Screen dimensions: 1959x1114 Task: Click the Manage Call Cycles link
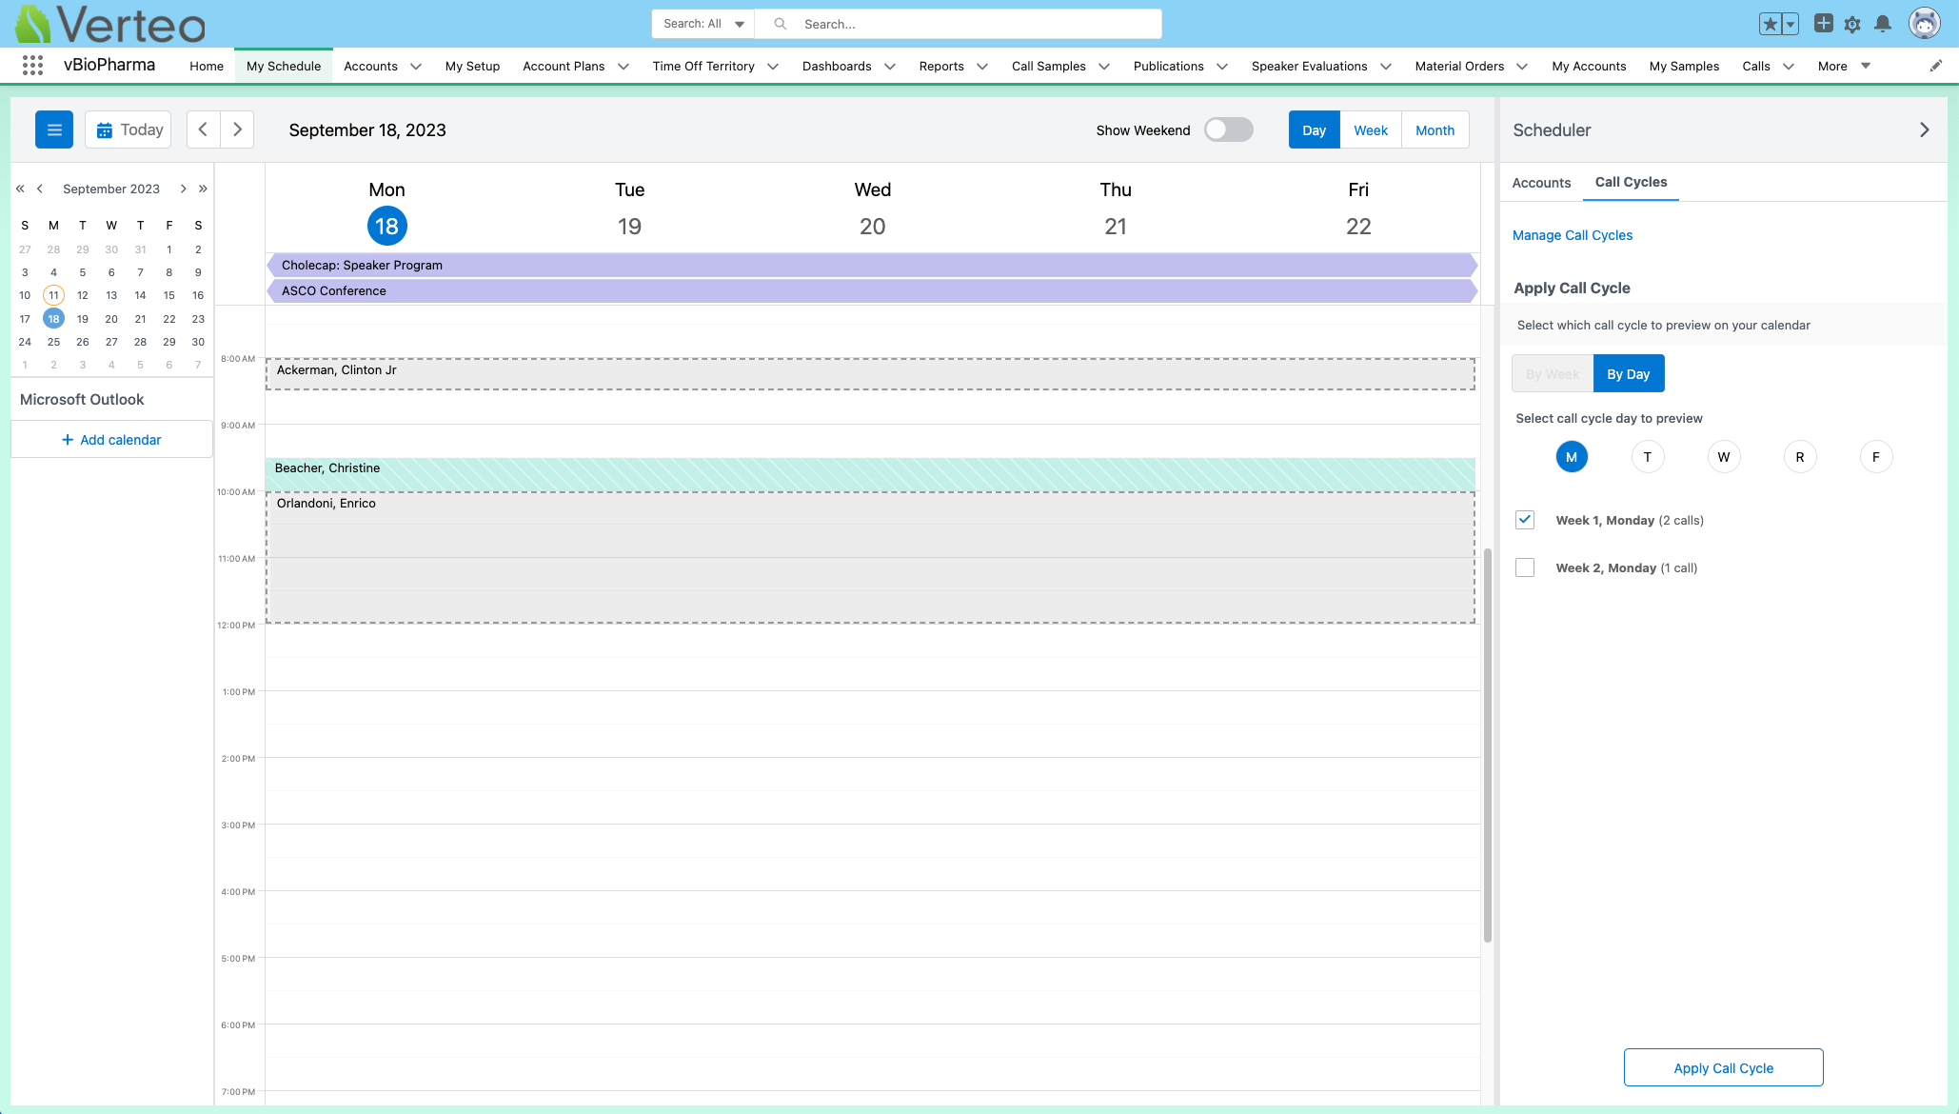tap(1573, 234)
